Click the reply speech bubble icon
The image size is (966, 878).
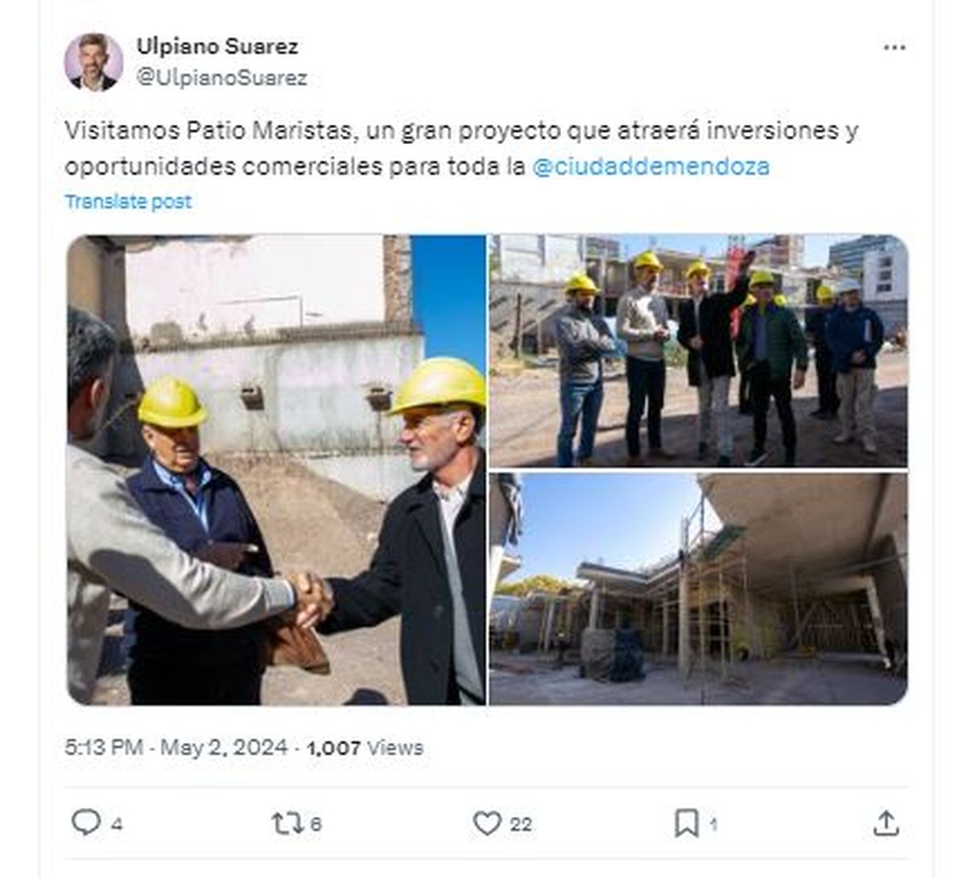[86, 822]
